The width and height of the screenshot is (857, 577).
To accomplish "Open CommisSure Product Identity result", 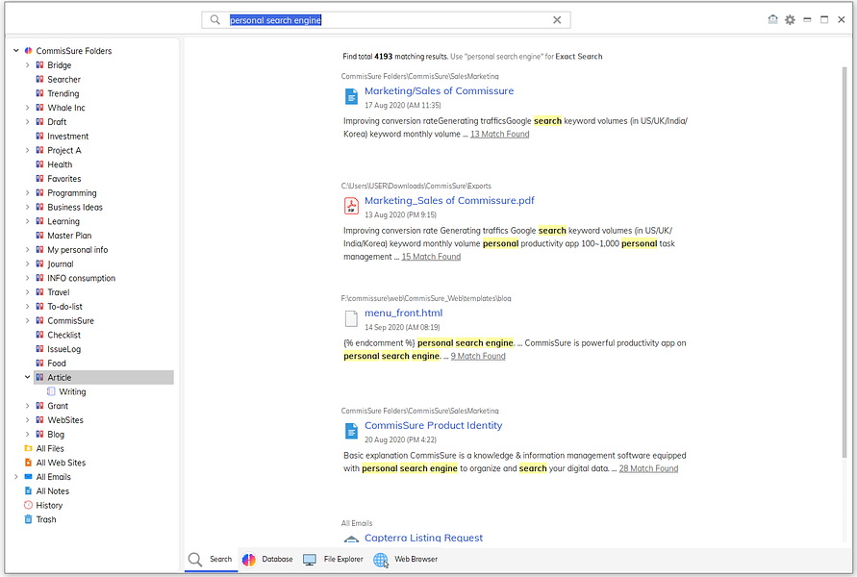I will click(x=434, y=425).
